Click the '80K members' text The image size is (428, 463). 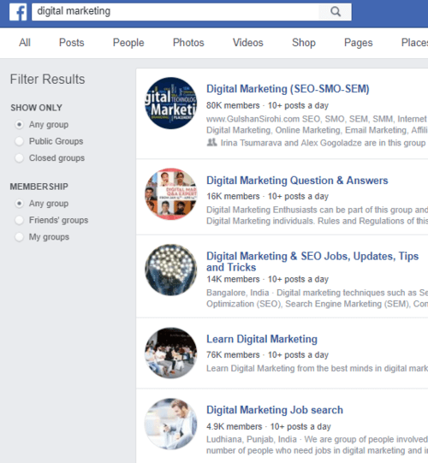(x=233, y=105)
